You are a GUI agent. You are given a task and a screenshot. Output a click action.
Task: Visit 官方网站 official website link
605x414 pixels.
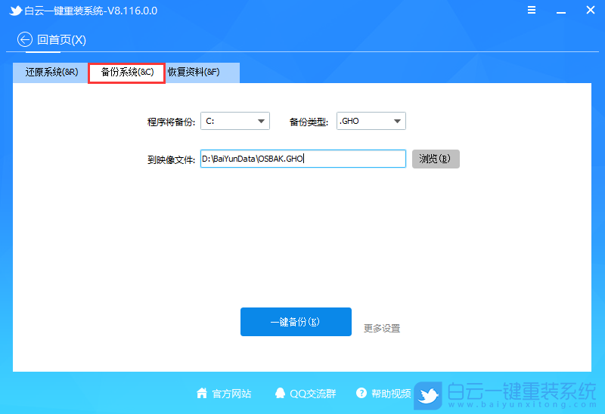(x=231, y=394)
